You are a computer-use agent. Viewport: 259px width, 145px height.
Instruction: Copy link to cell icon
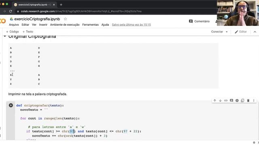(x=226, y=100)
